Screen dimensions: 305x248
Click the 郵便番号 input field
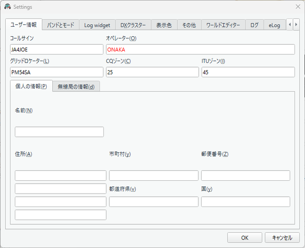(x=246, y=176)
